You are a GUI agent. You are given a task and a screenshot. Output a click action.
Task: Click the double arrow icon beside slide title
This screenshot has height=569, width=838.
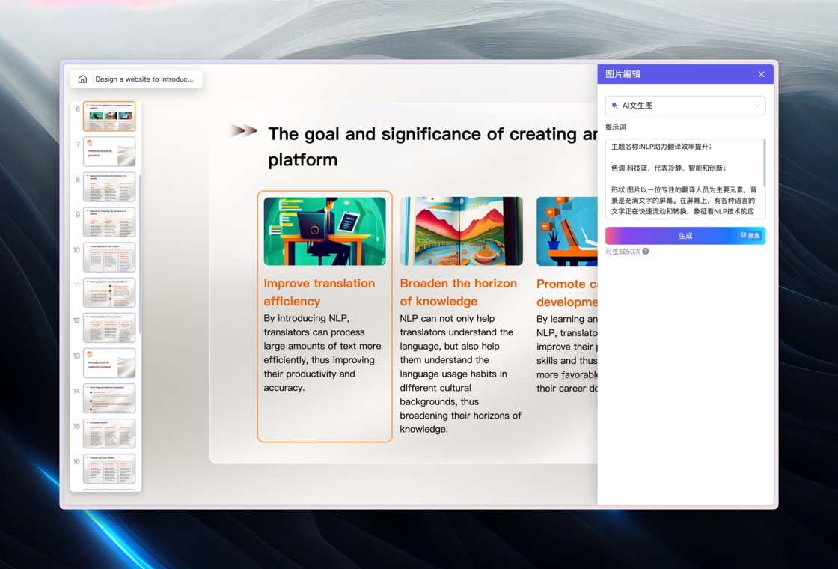(x=243, y=130)
